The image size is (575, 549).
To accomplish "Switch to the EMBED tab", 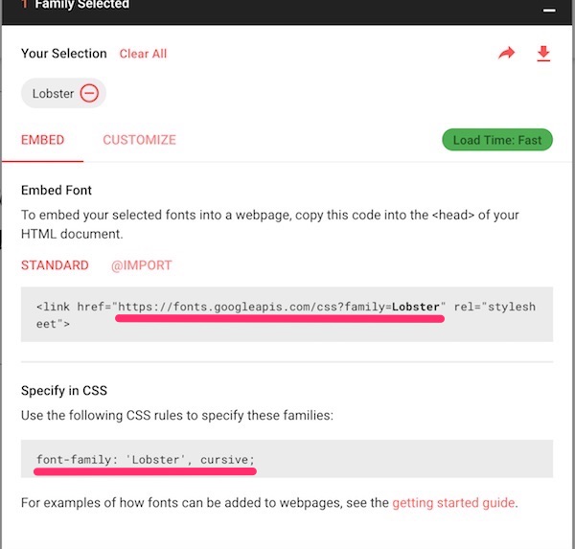I will (x=42, y=140).
